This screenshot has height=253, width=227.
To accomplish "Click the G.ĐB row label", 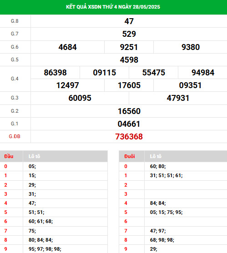I will pos(15,137).
